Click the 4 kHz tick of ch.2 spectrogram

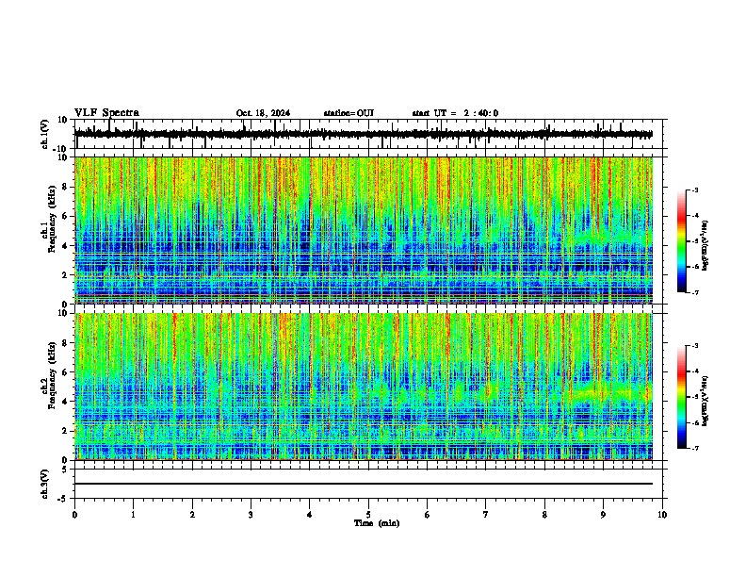pos(66,402)
